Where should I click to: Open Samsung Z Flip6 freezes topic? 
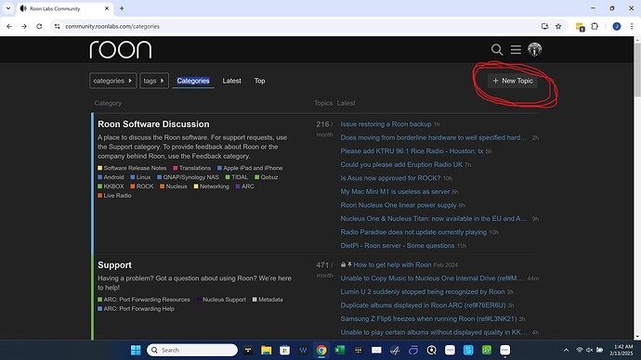point(428,319)
